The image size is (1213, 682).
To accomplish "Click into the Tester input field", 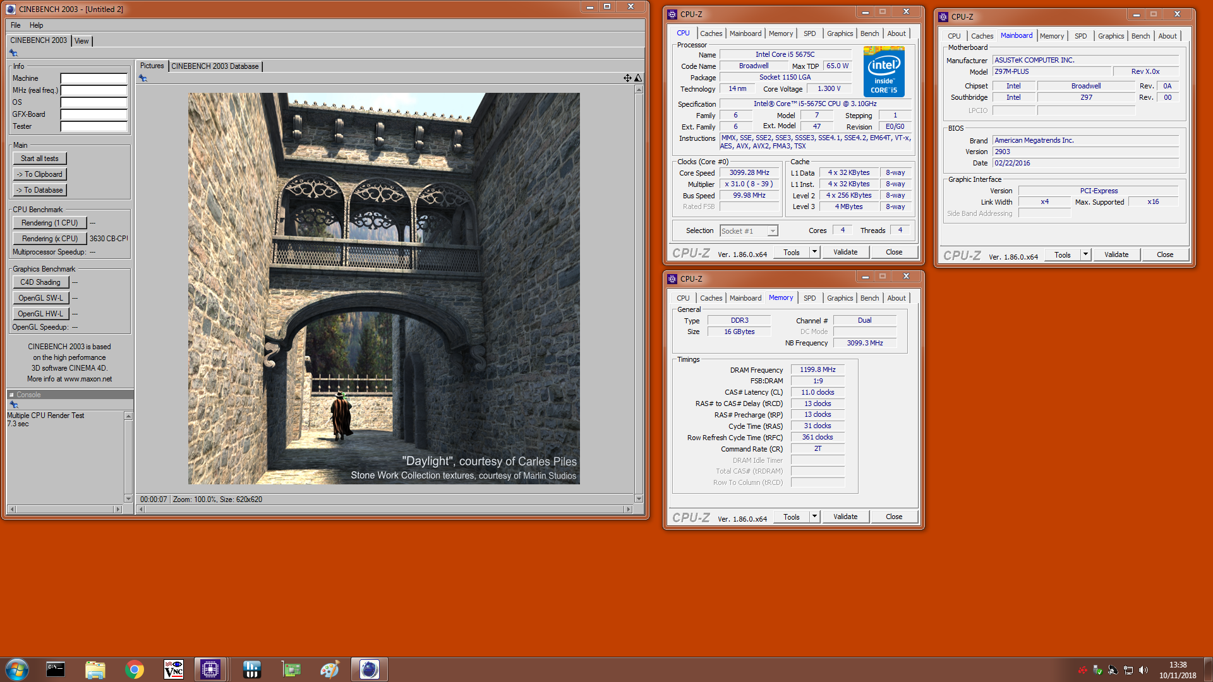I will 94,127.
